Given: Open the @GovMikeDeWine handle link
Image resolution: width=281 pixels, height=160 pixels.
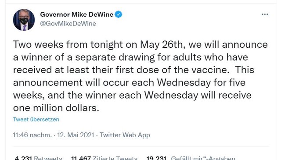Looking at the screenshot, I should click(68, 24).
